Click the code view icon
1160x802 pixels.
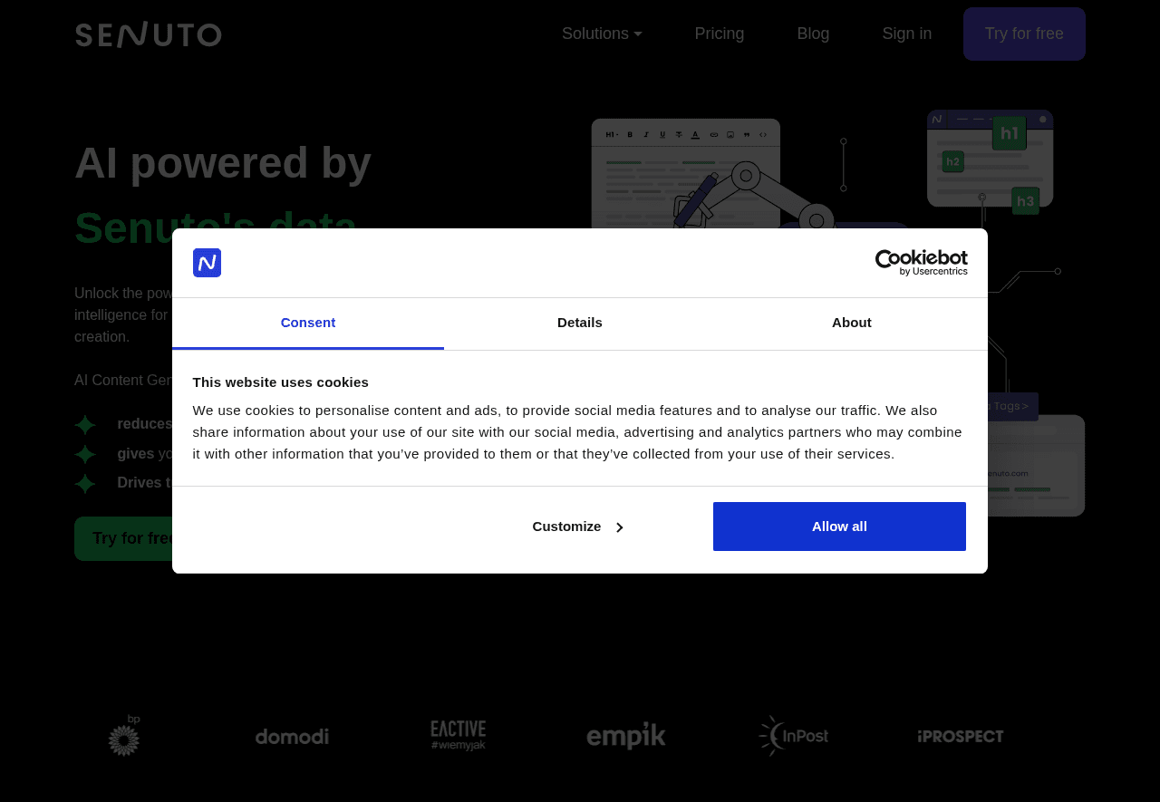point(763,134)
